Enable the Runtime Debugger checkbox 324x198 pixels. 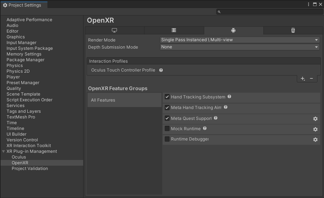[167, 139]
